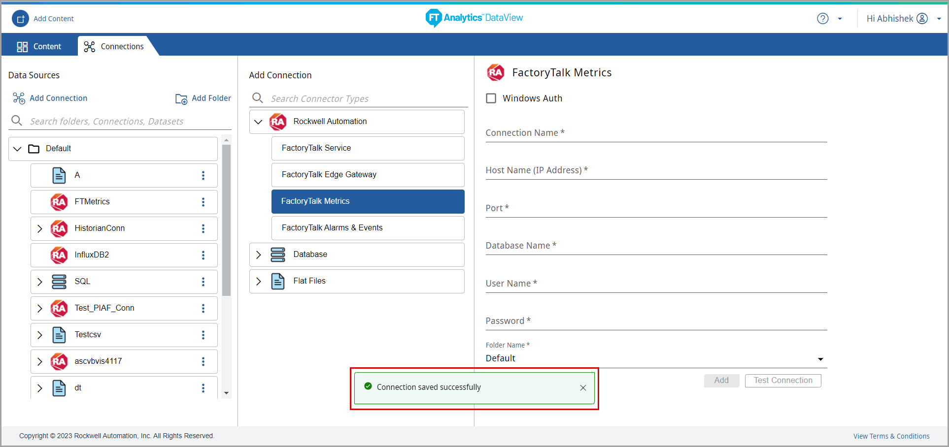Image resolution: width=949 pixels, height=447 pixels.
Task: Collapse the Default folder tree
Action: tap(18, 149)
